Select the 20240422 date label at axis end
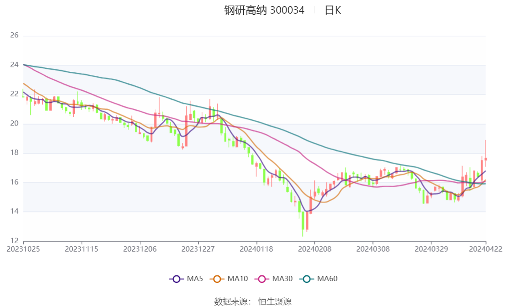This screenshot has width=506, height=308. 485,249
